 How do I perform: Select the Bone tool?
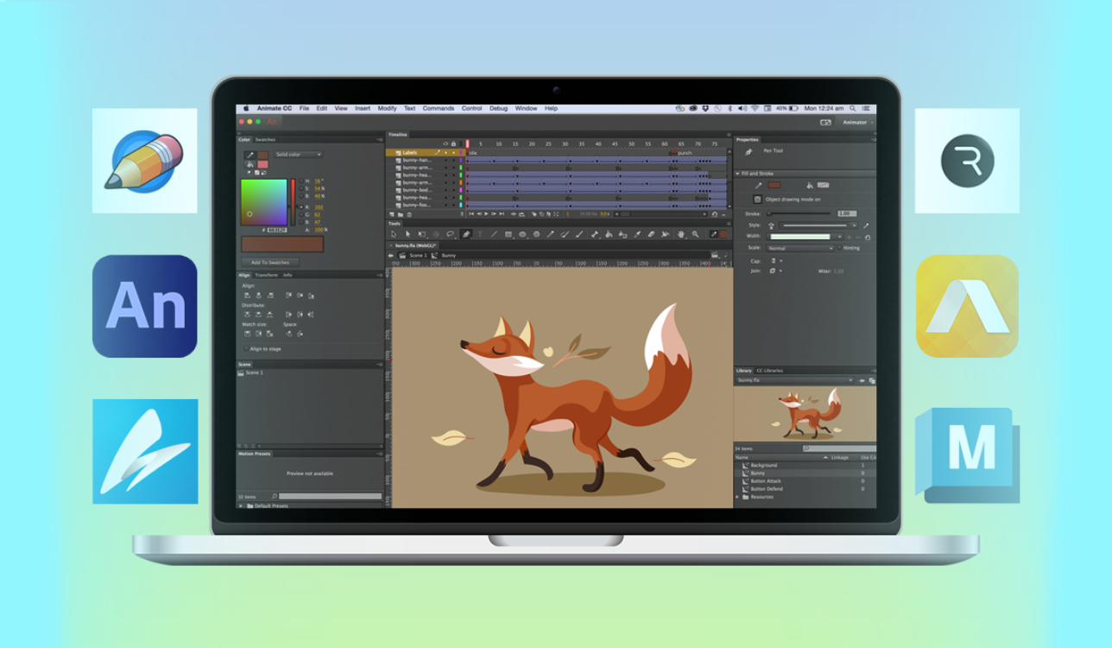(x=594, y=234)
